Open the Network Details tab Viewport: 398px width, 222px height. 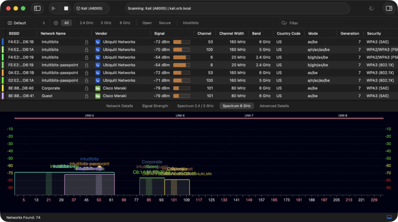119,106
